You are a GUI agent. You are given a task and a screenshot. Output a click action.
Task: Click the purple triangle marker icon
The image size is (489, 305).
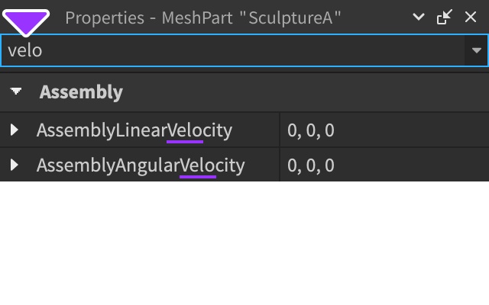tap(27, 22)
